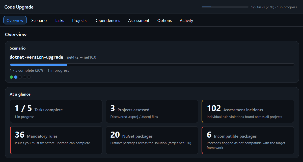The width and height of the screenshot is (303, 162).
Task: Select the Projects tab
Action: pyautogui.click(x=79, y=20)
